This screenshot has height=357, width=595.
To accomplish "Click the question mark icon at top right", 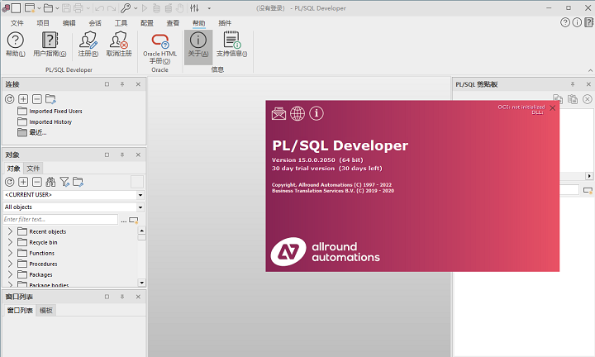I will (565, 22).
